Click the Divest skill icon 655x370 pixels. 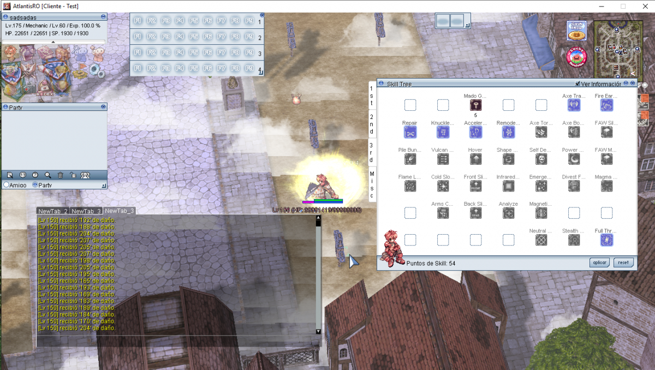[574, 186]
